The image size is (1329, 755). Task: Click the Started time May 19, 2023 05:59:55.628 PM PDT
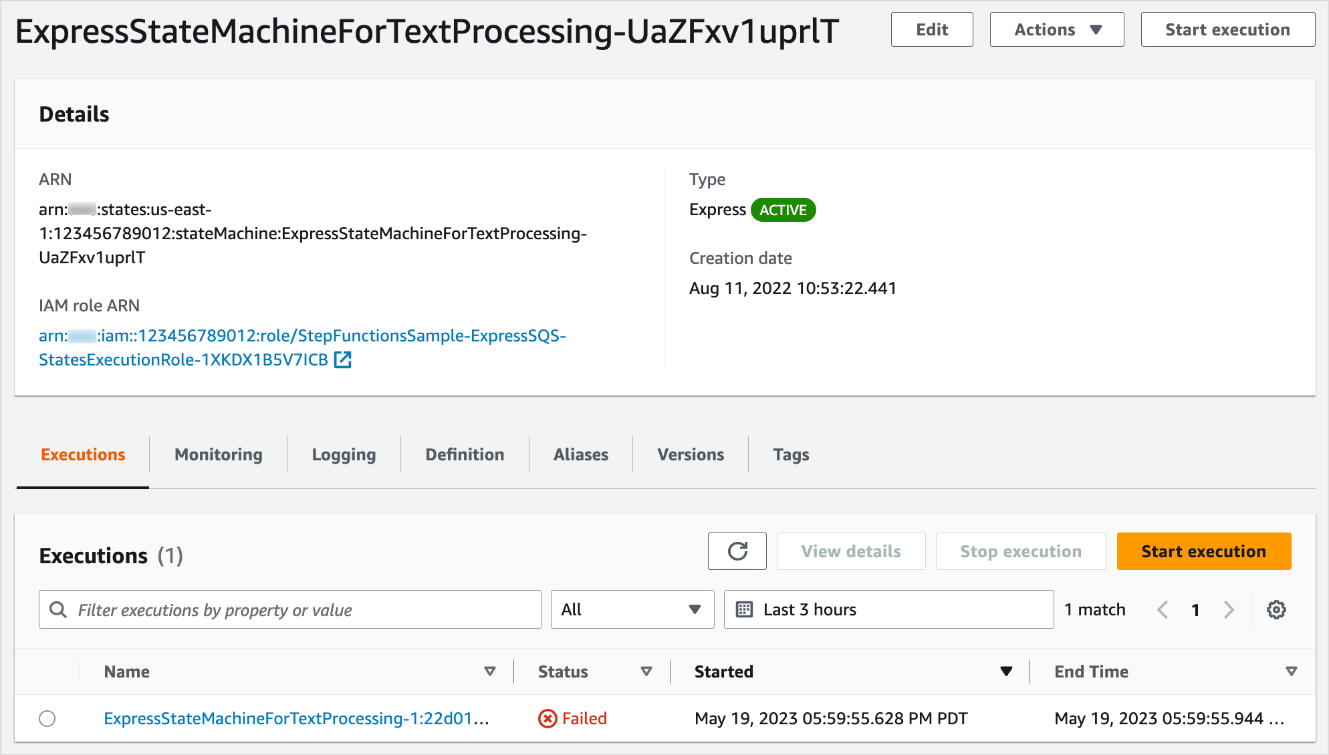tap(831, 718)
